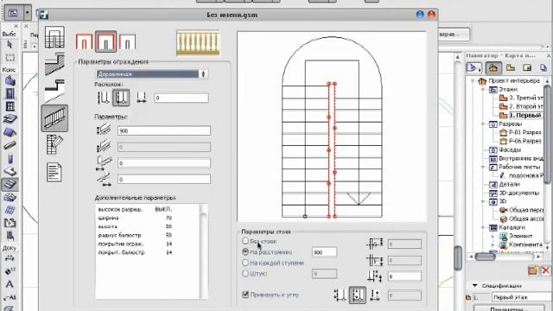
Task: Click the drawing area vertical scrollbar thumb
Action: click(458, 258)
